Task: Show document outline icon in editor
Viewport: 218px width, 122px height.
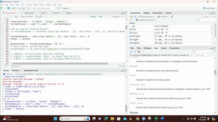Action: point(125,17)
